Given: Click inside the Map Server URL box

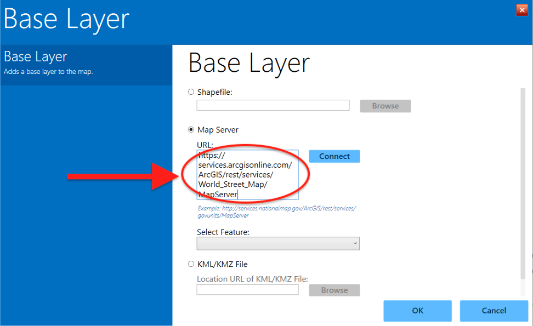Looking at the screenshot, I should pos(247,175).
